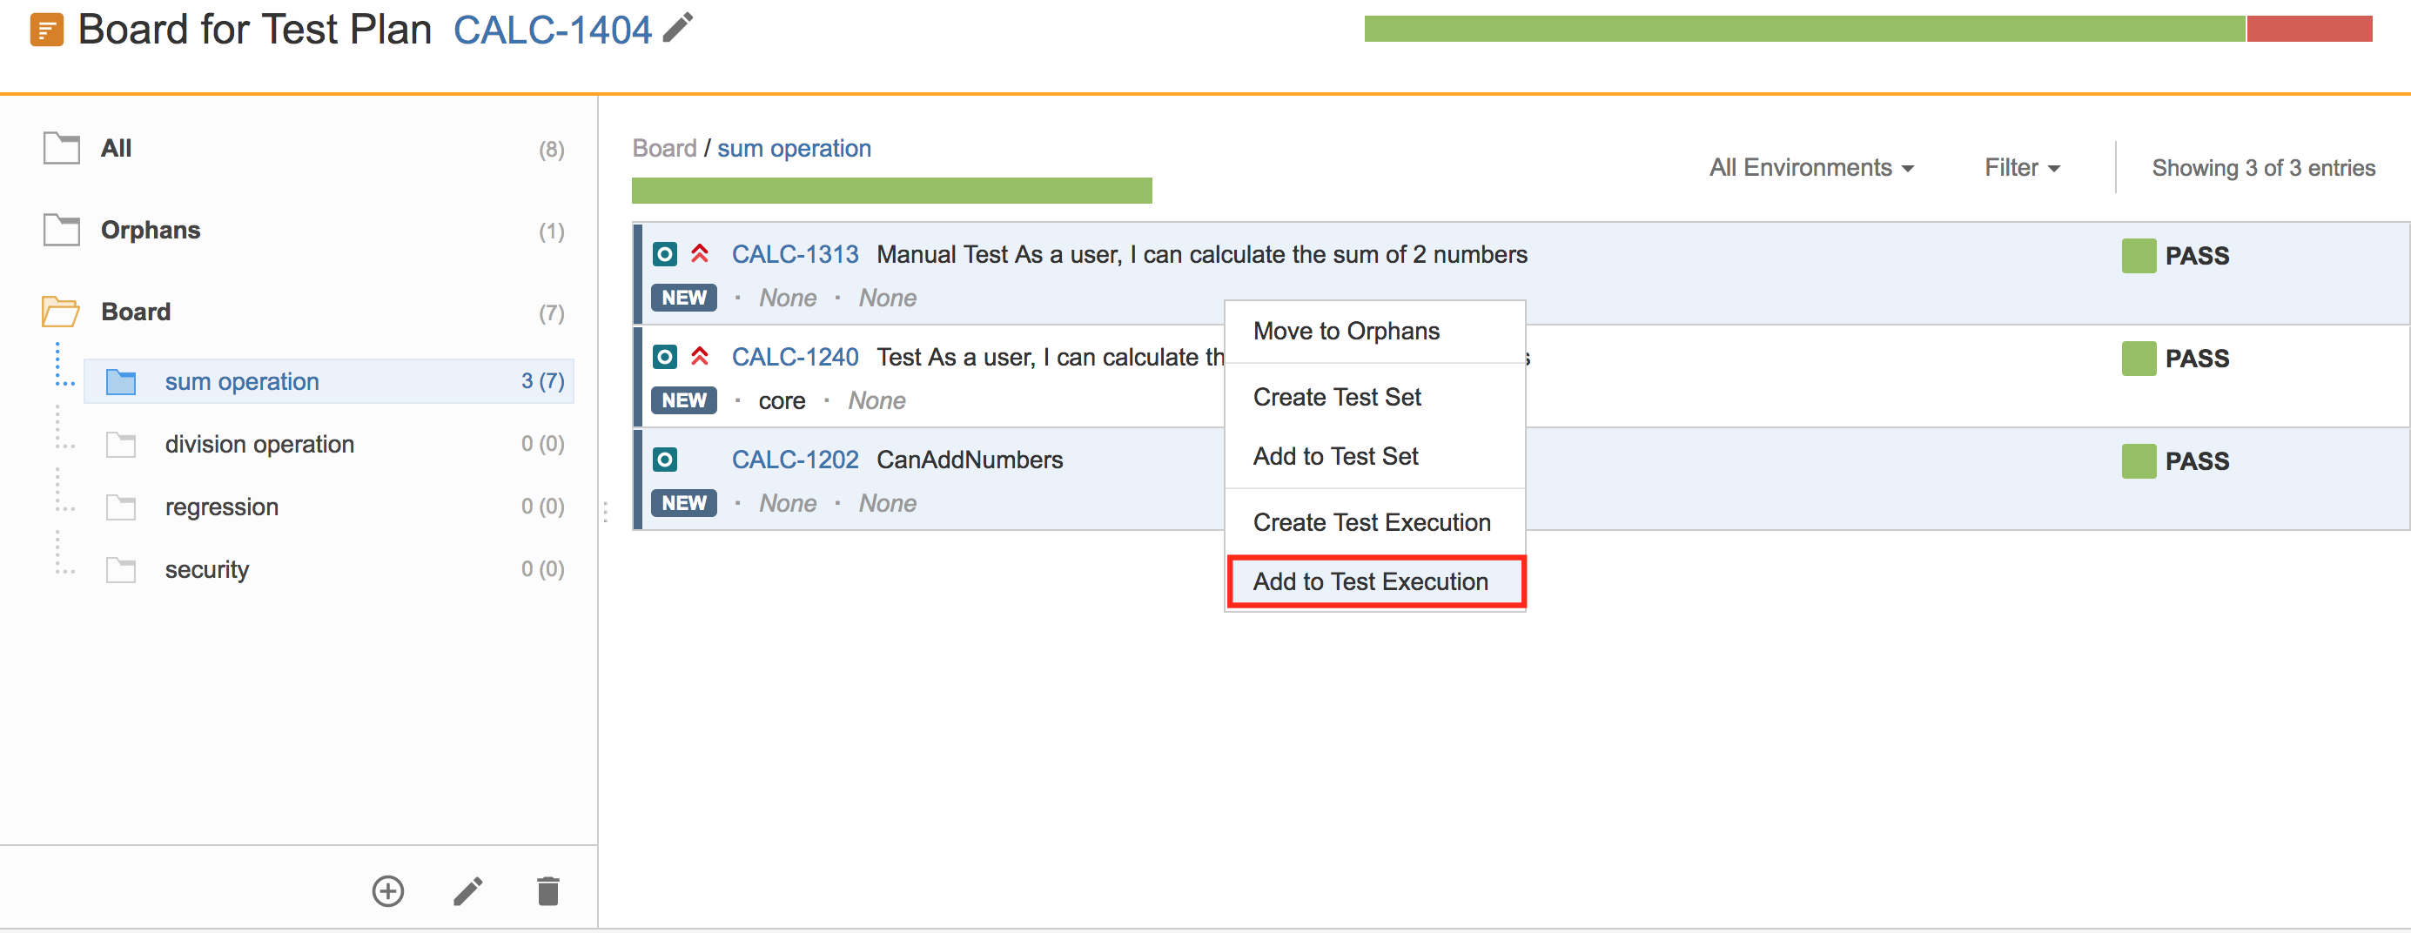Click the test type icon on CALC-1202 row

pos(664,460)
